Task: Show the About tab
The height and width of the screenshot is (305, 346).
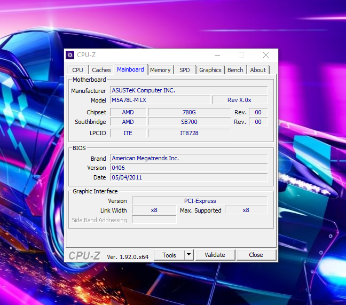Action: 258,70
